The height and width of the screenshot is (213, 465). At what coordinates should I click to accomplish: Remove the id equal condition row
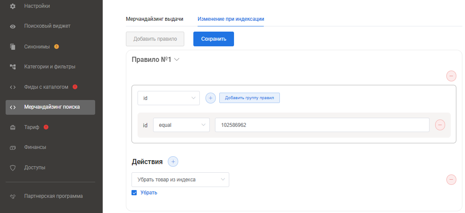coord(440,125)
